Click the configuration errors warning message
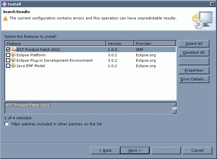Image resolution: width=217 pixels, height=159 pixels. click(x=93, y=18)
